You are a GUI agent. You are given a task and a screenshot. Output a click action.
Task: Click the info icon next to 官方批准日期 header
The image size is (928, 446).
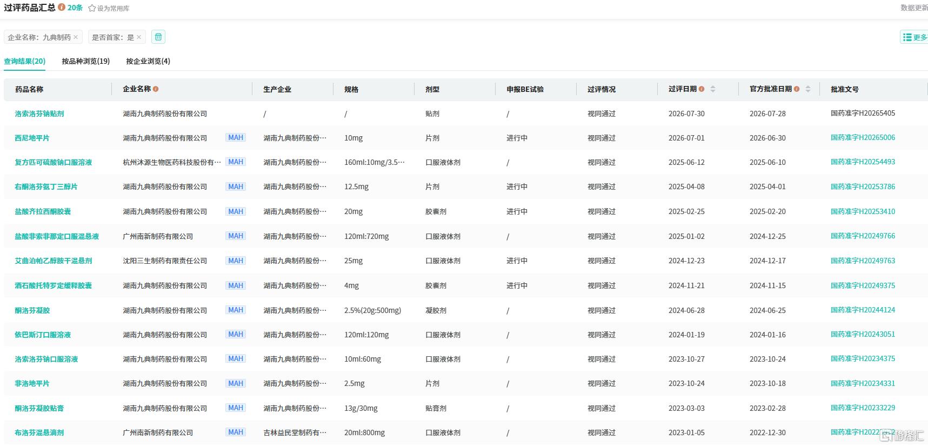pos(797,89)
